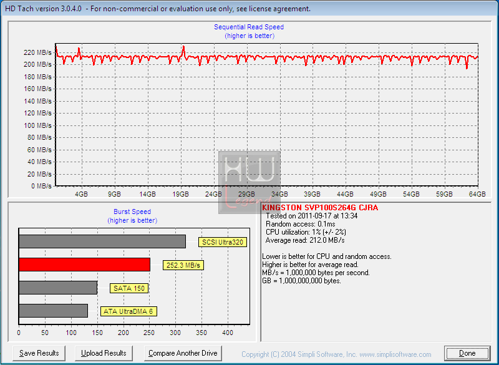
Task: Click the "180 MB/s" y-axis label
Action: click(37, 77)
